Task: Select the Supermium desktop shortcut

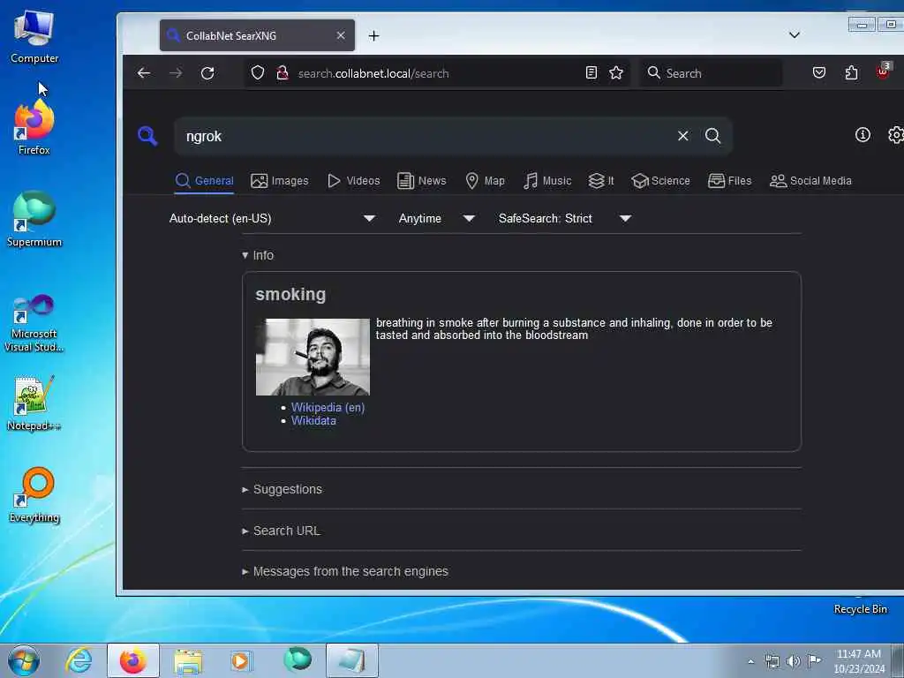Action: click(34, 219)
